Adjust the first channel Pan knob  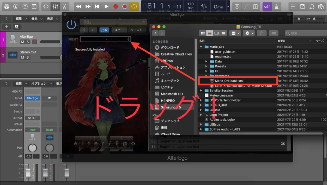coord(32,148)
